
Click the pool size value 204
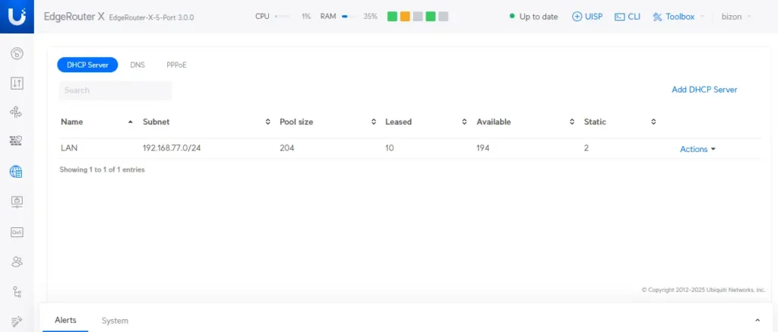pyautogui.click(x=286, y=148)
